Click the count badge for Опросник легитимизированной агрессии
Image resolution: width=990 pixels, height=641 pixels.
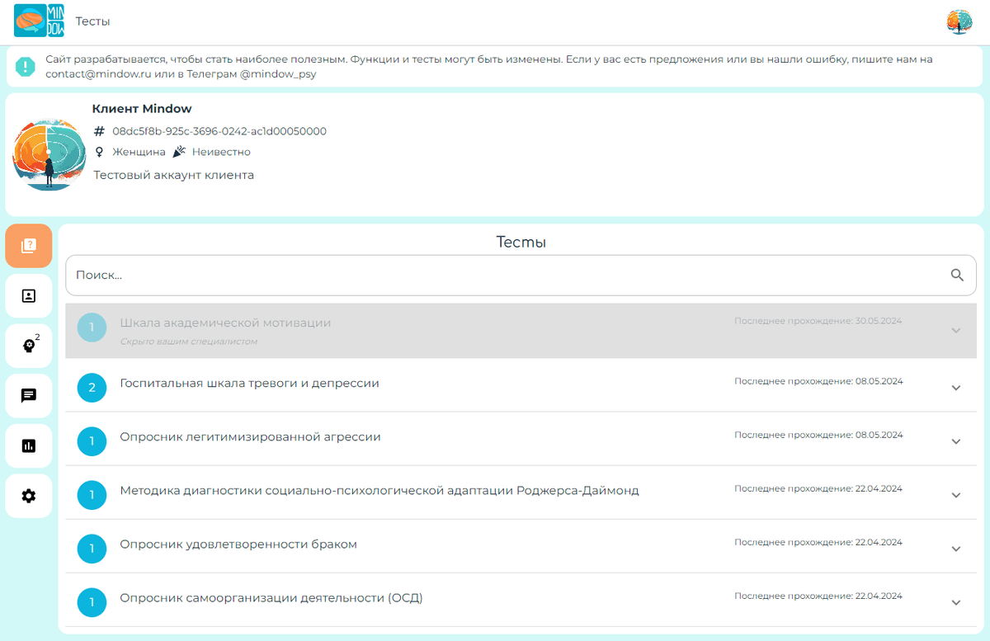coord(92,441)
